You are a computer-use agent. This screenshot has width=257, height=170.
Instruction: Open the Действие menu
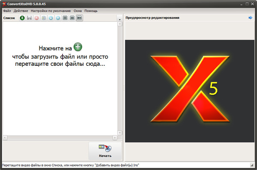[x=21, y=11]
